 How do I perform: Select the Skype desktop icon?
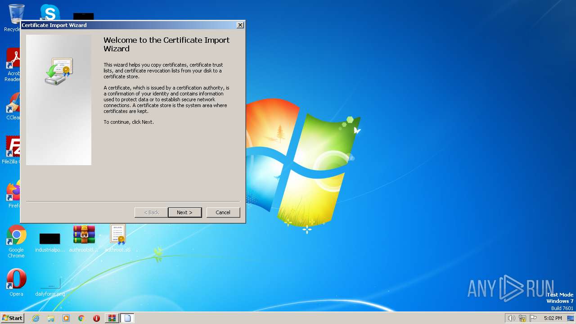coord(49,13)
